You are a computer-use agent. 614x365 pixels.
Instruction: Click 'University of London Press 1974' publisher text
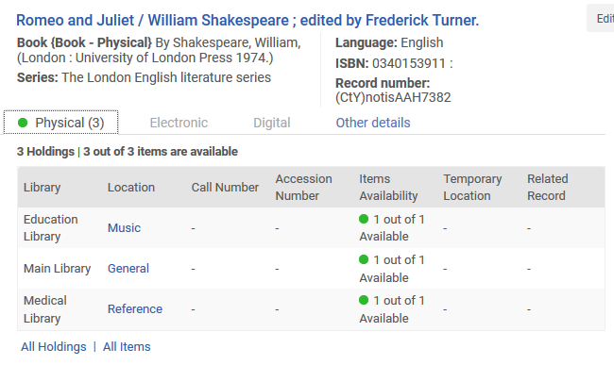(x=171, y=58)
